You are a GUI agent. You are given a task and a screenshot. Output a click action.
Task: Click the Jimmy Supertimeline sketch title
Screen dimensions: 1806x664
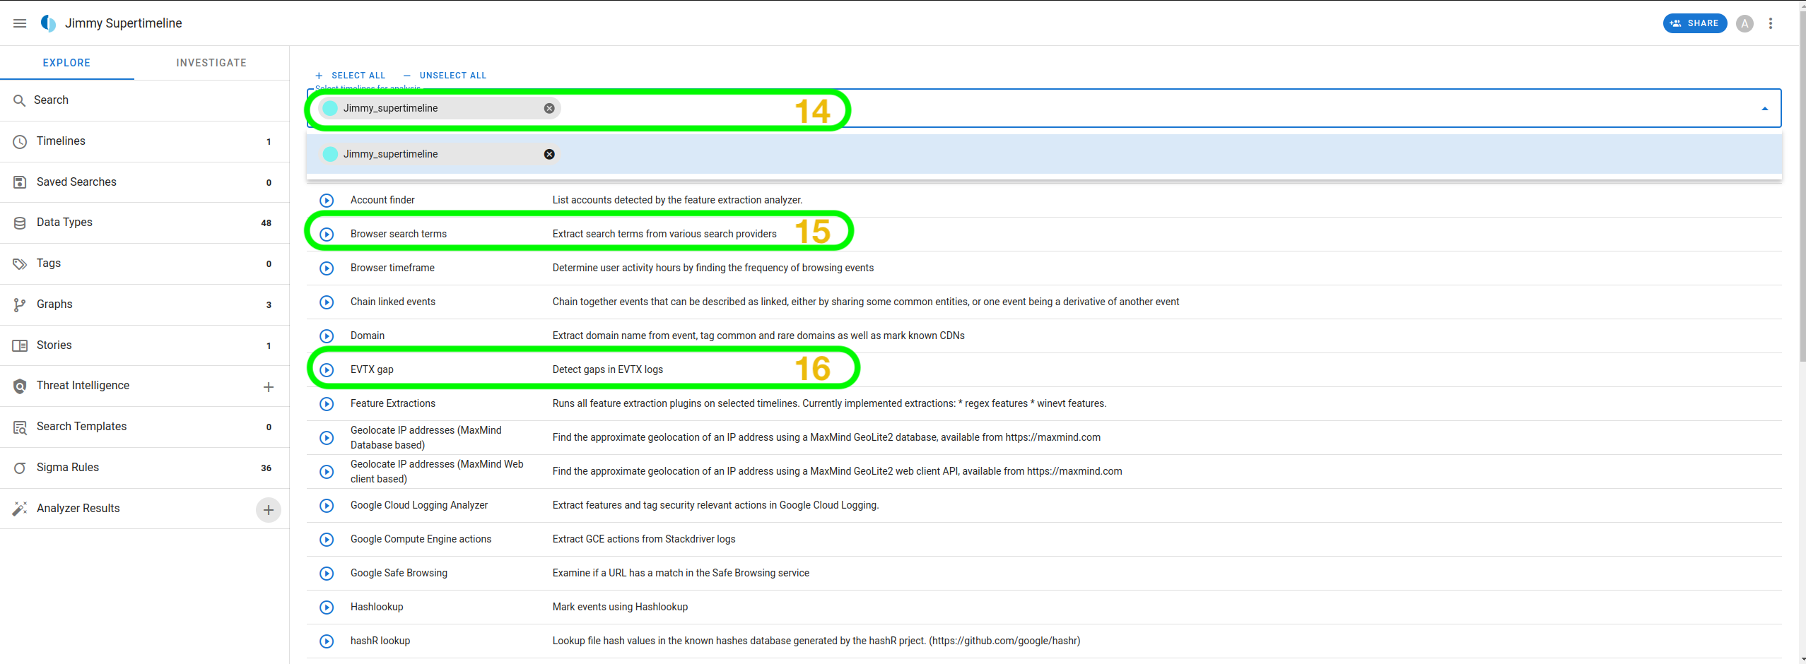pos(124,23)
